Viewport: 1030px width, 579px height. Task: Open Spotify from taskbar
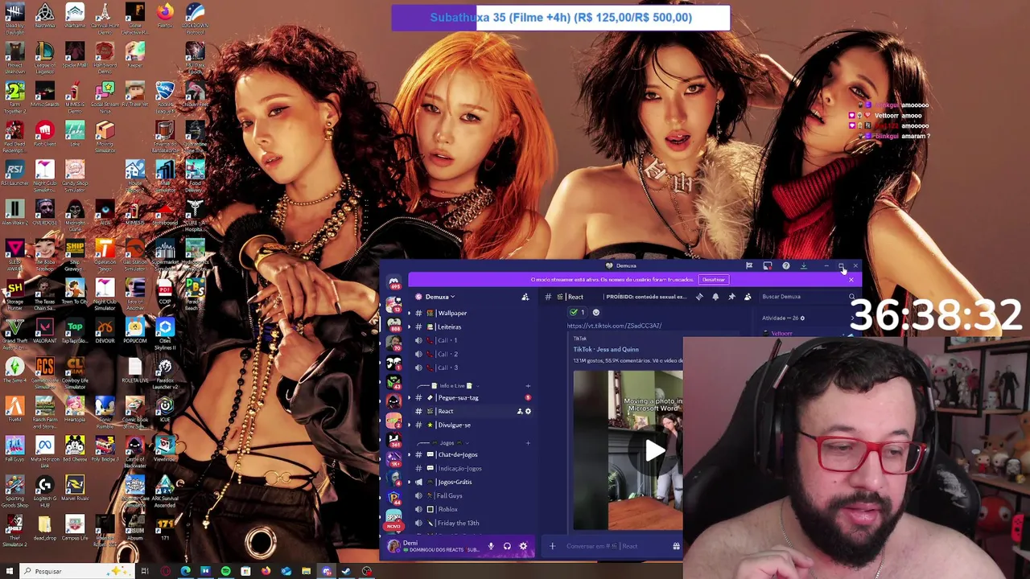click(225, 571)
